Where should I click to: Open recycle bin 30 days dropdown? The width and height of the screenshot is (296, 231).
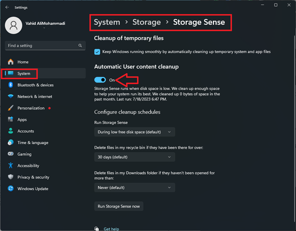(x=134, y=157)
